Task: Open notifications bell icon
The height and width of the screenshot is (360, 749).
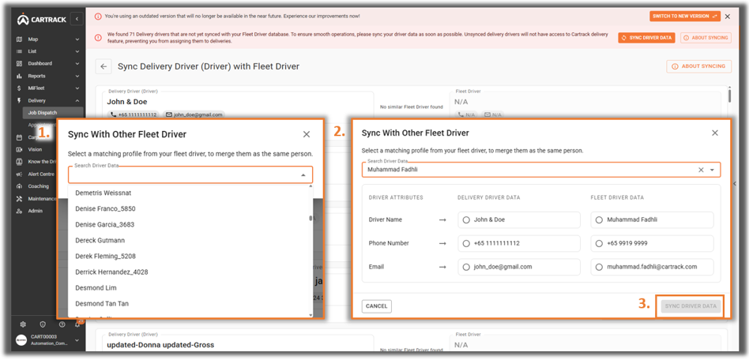Action: pyautogui.click(x=77, y=324)
